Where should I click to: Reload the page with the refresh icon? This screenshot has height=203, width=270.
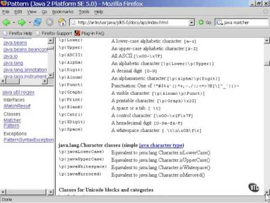(38, 23)
